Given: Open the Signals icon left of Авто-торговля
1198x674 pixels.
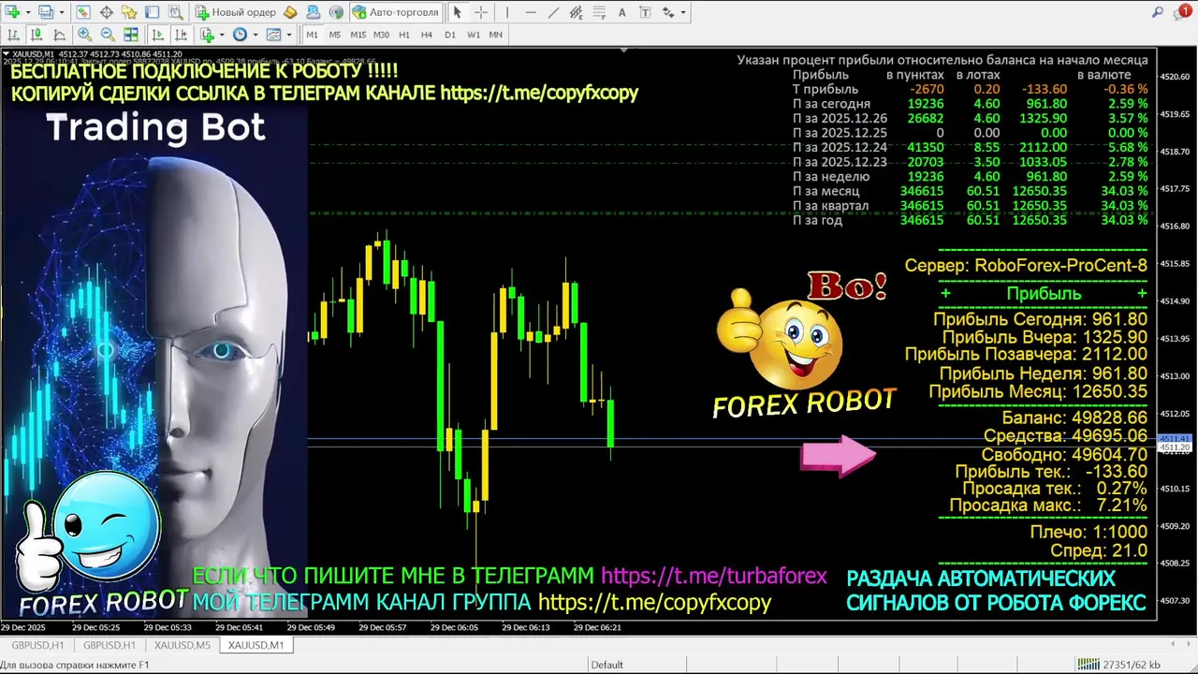Looking at the screenshot, I should tap(336, 12).
